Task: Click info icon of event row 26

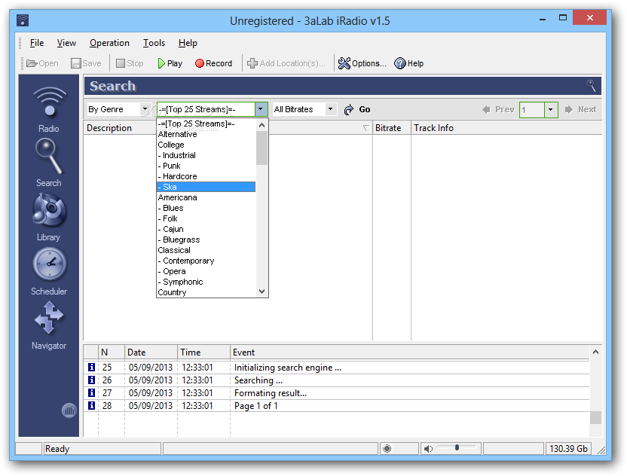Action: coord(92,380)
